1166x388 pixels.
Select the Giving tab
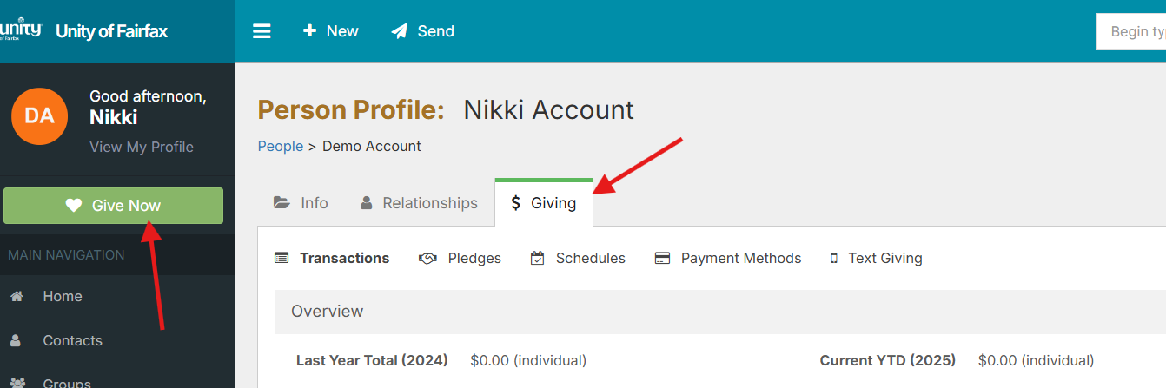(544, 203)
